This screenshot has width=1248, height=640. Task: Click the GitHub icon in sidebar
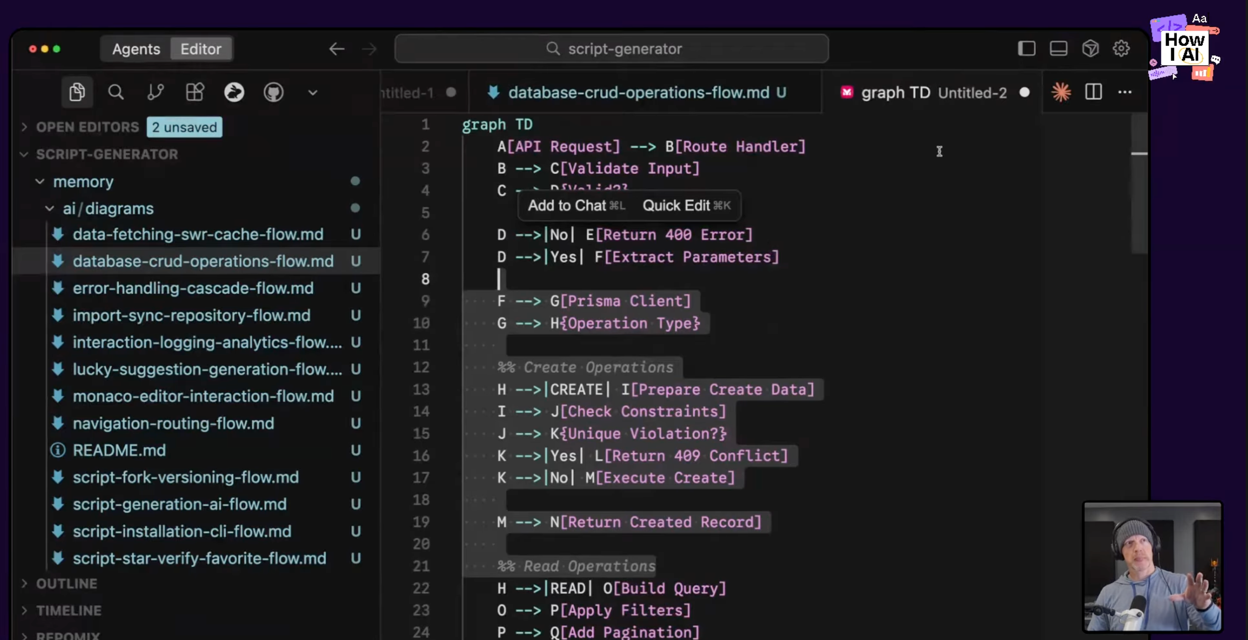point(273,92)
